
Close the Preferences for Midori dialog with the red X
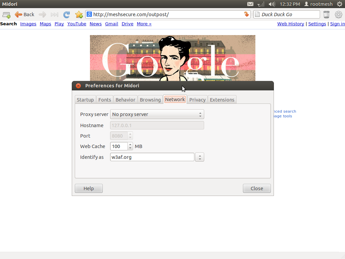[78, 86]
